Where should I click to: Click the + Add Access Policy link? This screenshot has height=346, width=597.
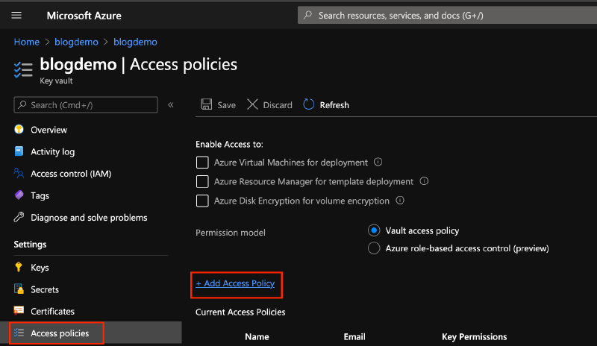click(x=235, y=283)
